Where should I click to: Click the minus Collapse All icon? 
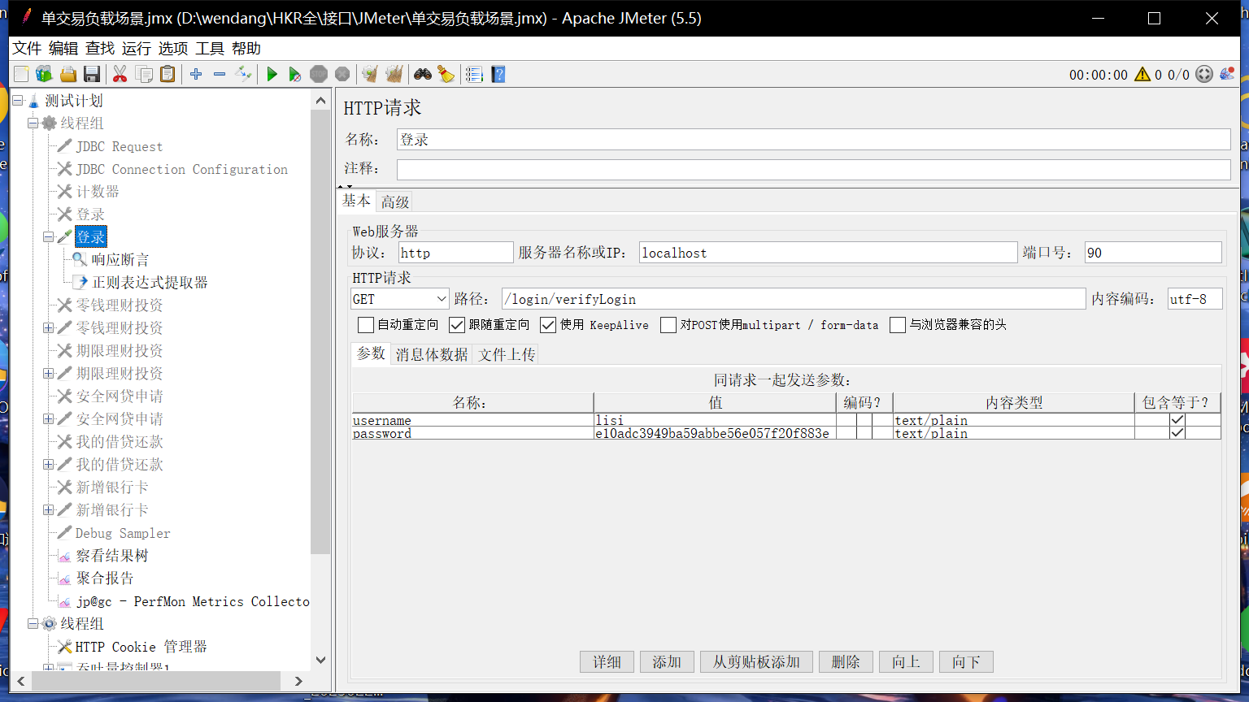point(220,75)
